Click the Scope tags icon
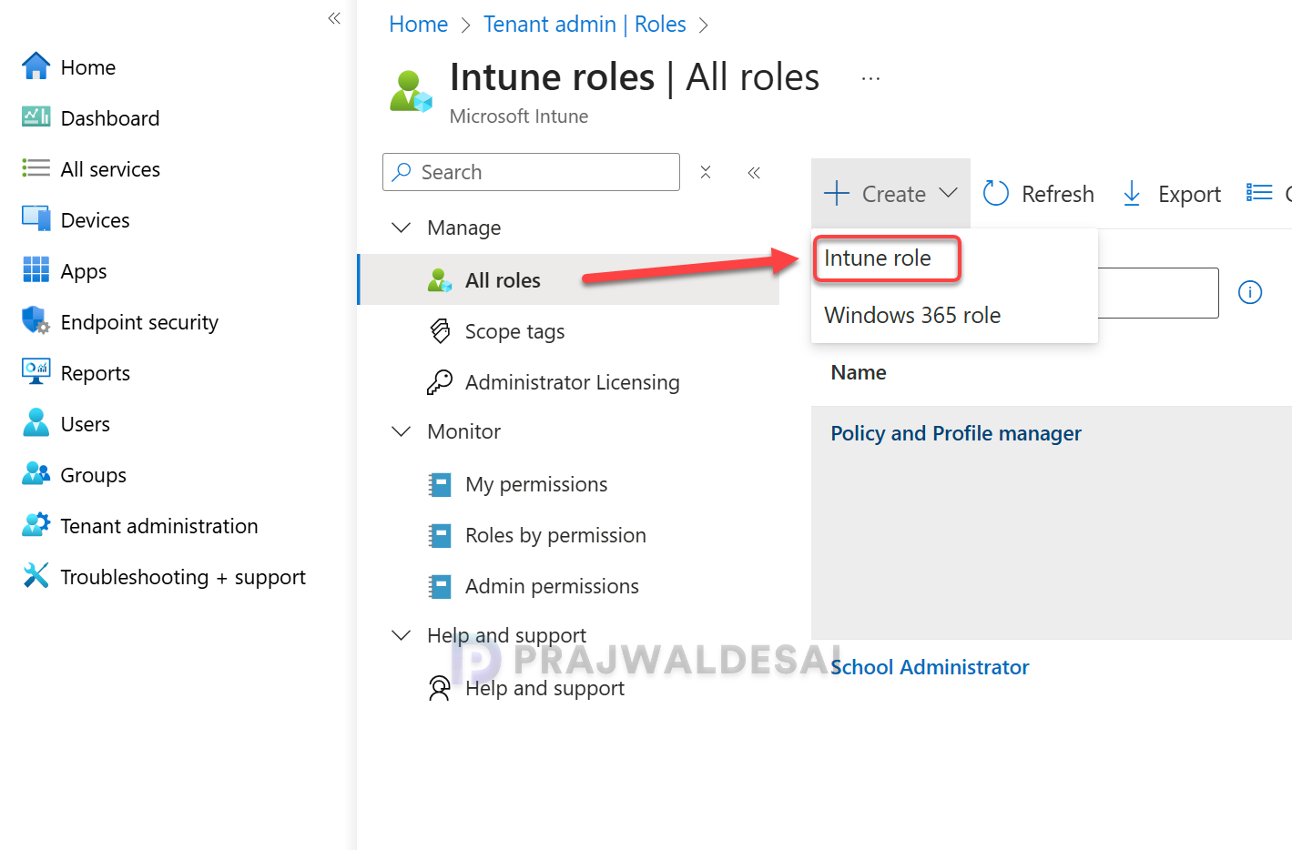 point(440,331)
